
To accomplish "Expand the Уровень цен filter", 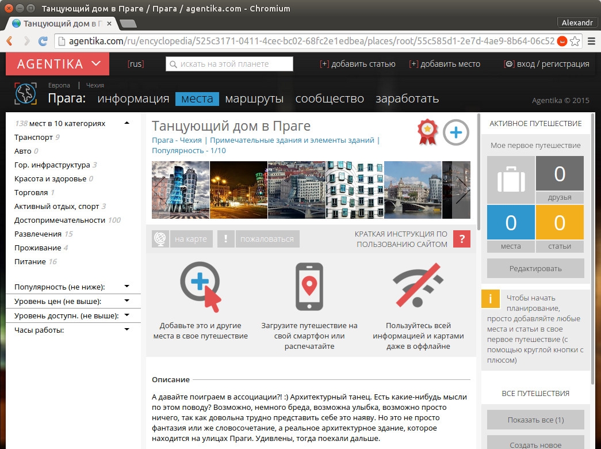I will pyautogui.click(x=127, y=301).
